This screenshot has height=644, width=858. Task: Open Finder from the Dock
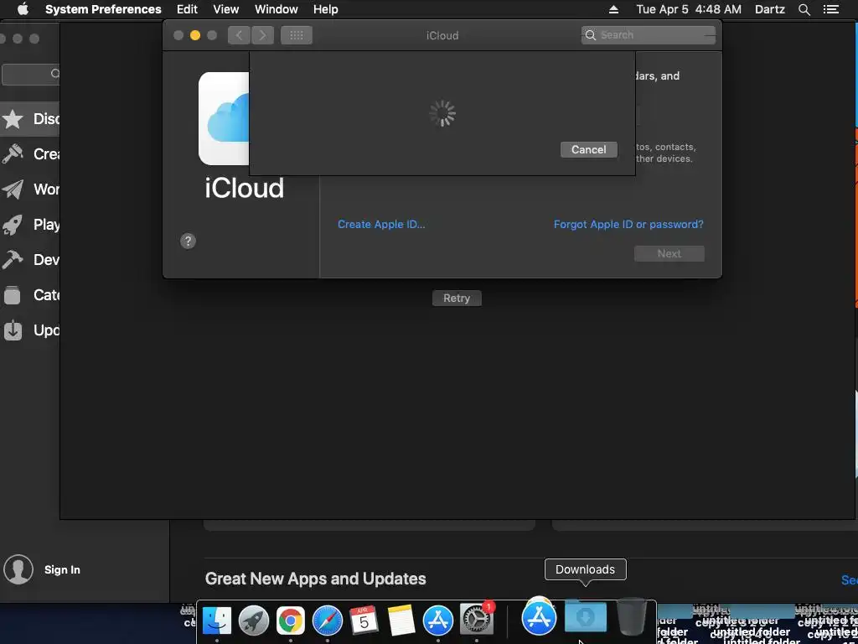217,620
